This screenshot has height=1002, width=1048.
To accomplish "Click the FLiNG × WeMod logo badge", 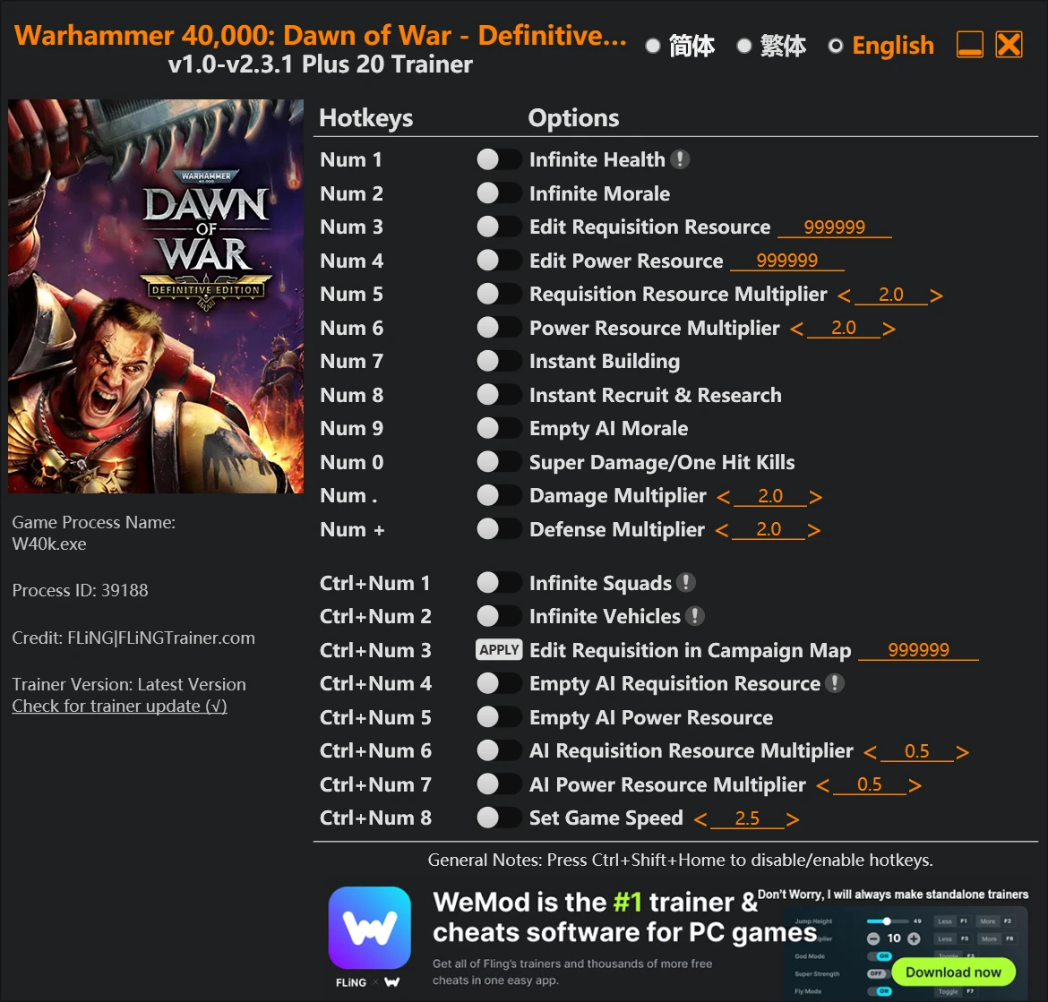I will point(369,981).
